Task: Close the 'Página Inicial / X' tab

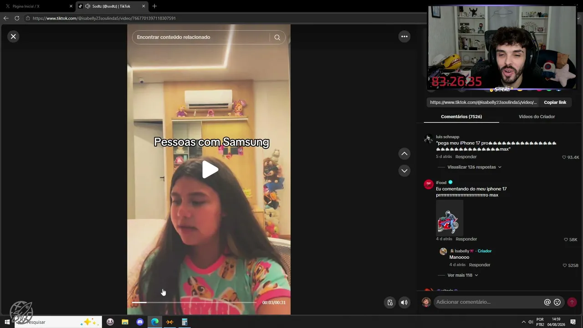Action: pyautogui.click(x=71, y=6)
